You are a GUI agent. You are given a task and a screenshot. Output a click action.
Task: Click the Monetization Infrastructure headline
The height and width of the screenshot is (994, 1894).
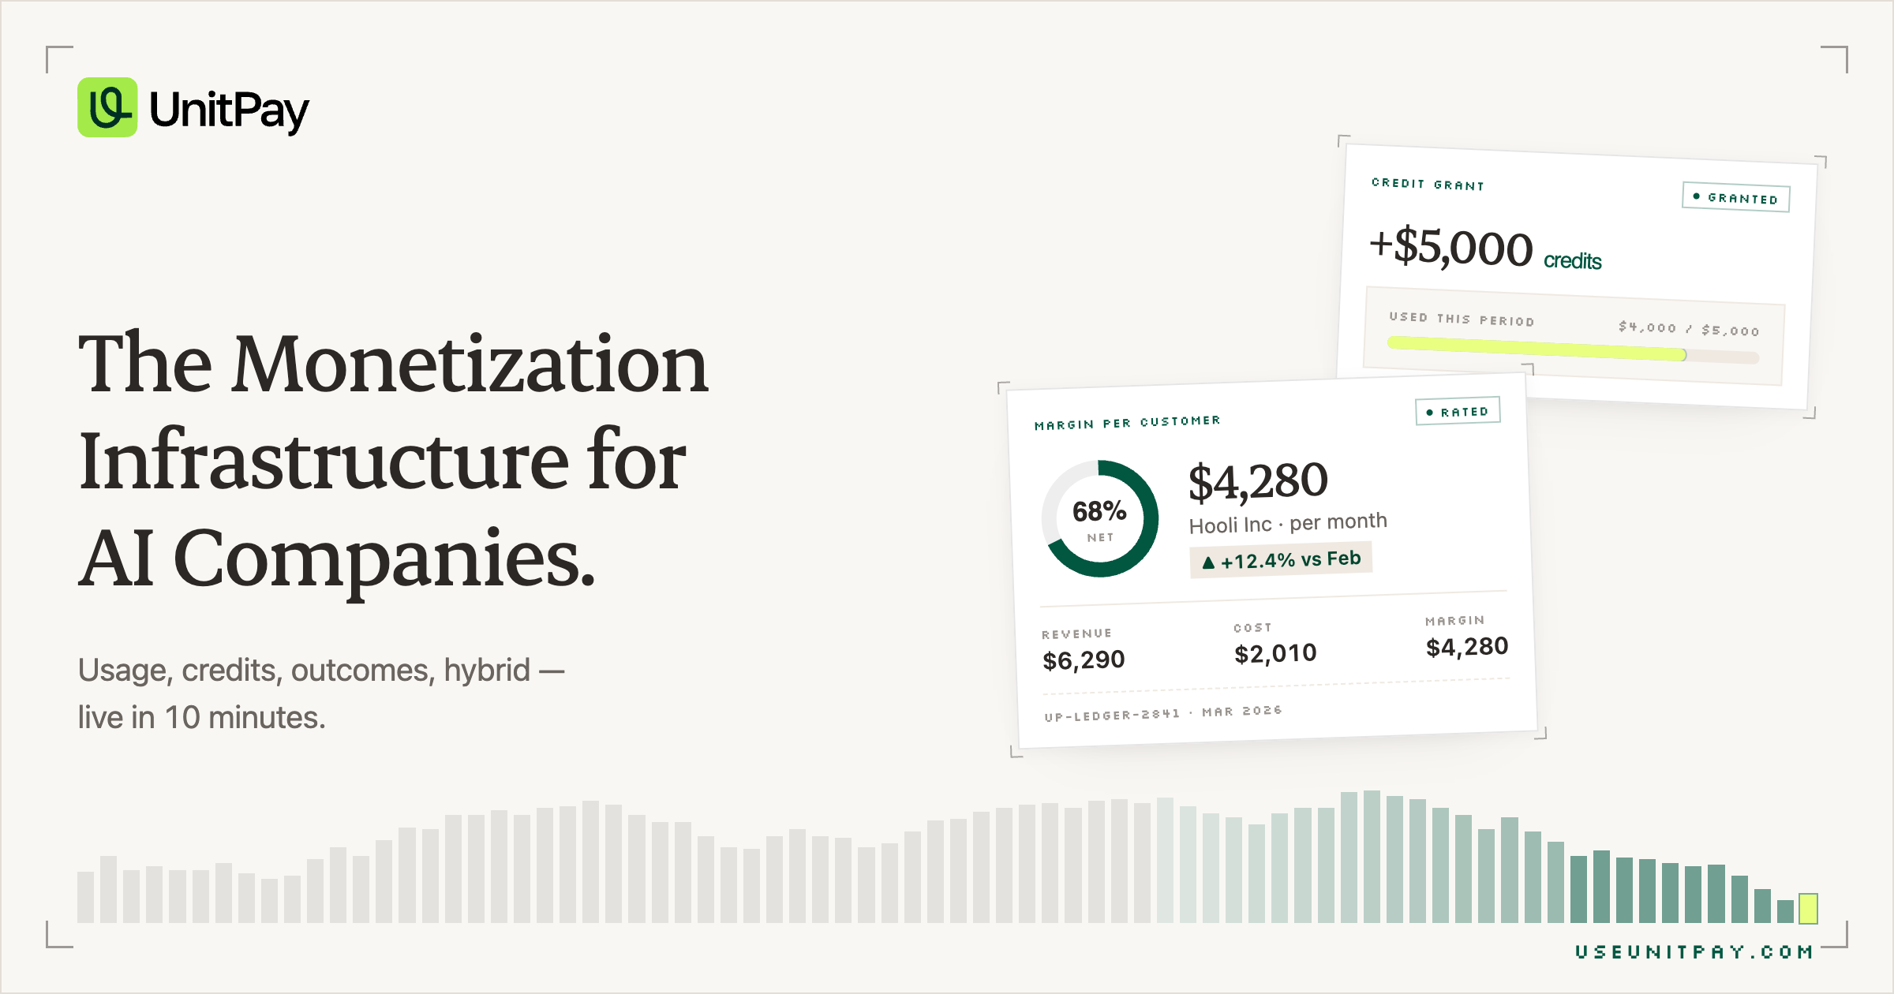point(393,460)
